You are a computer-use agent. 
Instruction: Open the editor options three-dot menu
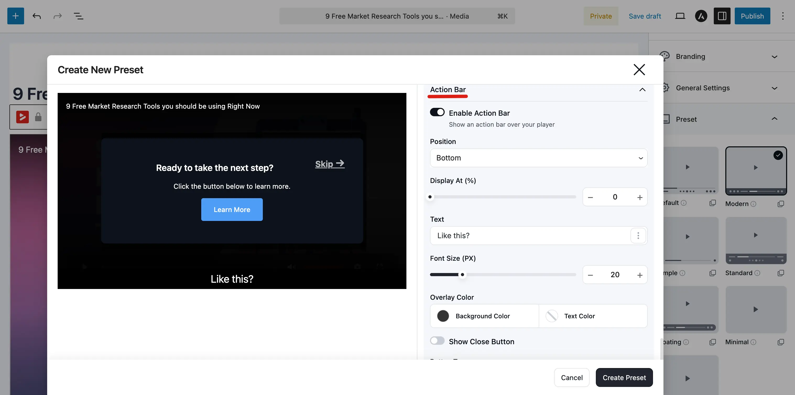[x=783, y=16]
